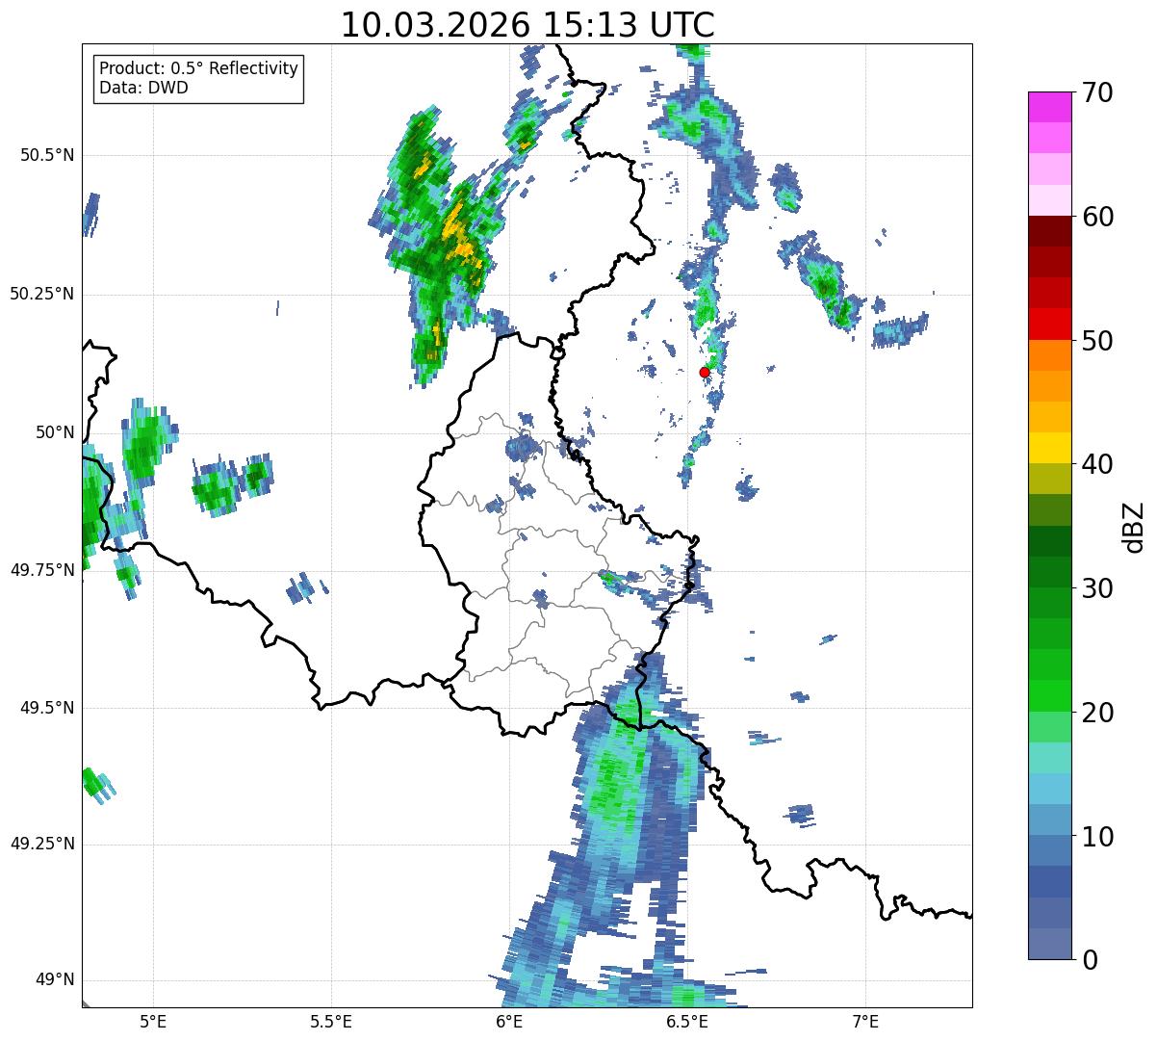
Task: Click longitude label 6°E
Action: (509, 1021)
